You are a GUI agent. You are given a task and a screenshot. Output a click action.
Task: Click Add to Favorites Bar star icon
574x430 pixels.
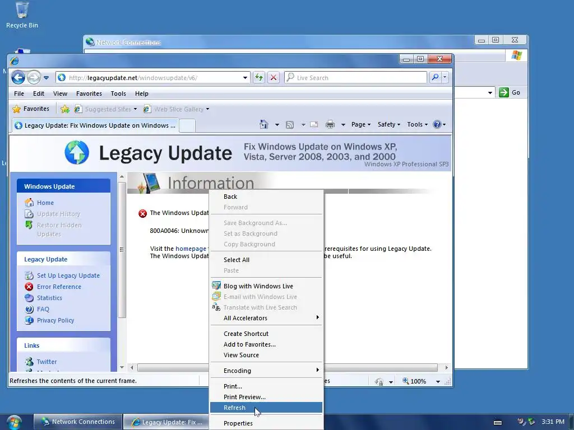(65, 109)
